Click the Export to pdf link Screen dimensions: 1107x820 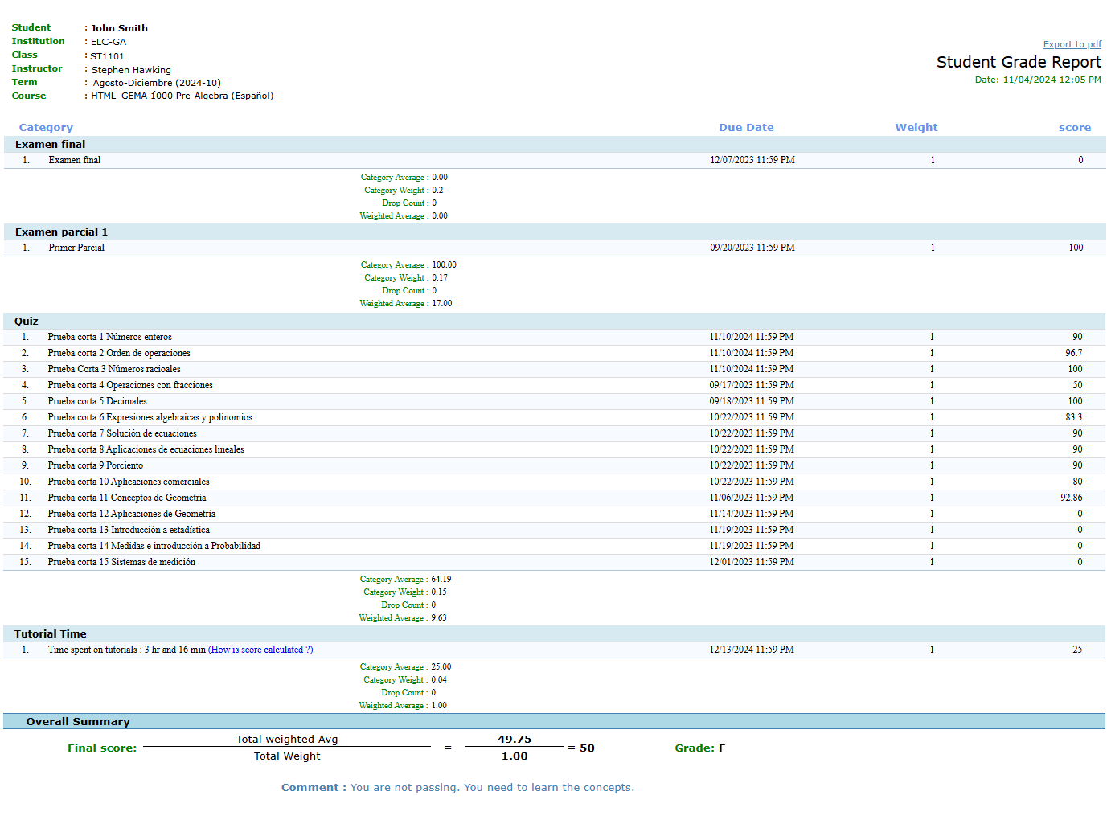coord(1072,44)
